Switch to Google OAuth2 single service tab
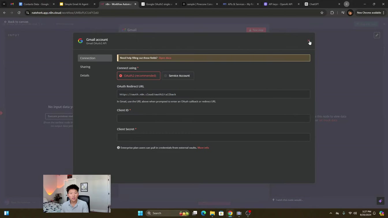This screenshot has width=388, height=218. [x=159, y=4]
